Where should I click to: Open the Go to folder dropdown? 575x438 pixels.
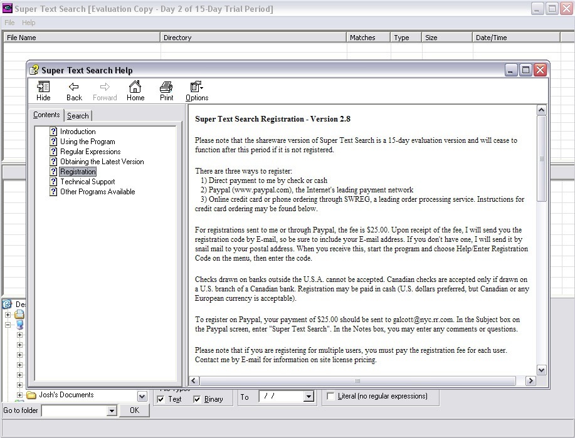112,410
